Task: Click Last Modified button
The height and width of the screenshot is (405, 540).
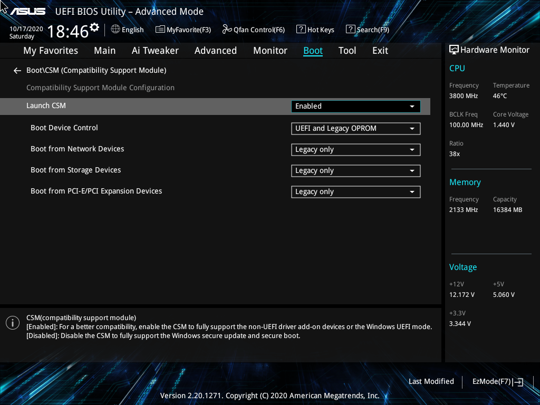Action: pos(431,382)
